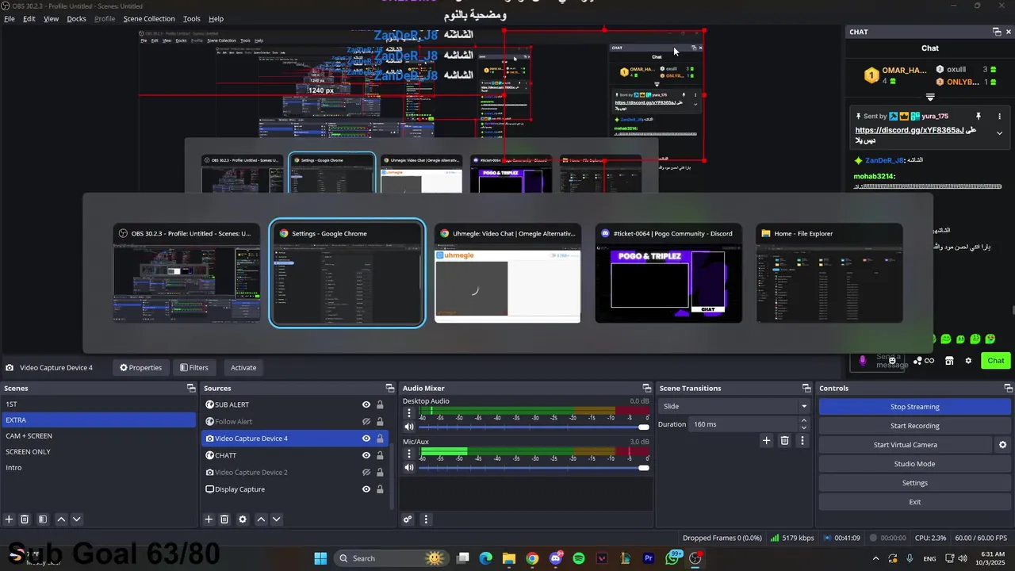1015x571 pixels.
Task: Select Settings - Google Chrome window thumbnail
Action: click(347, 274)
